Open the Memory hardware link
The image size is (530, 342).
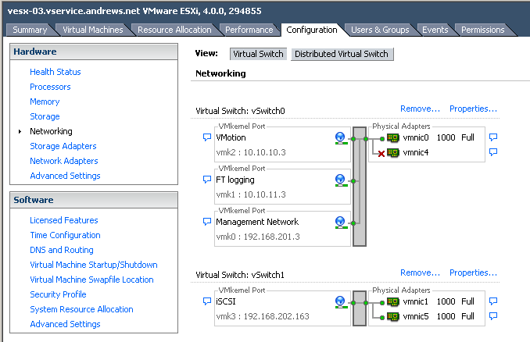pyautogui.click(x=45, y=102)
